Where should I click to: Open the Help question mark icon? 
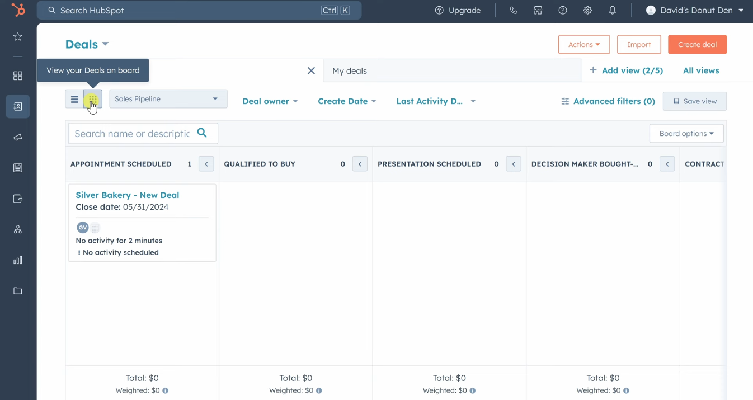click(x=563, y=10)
